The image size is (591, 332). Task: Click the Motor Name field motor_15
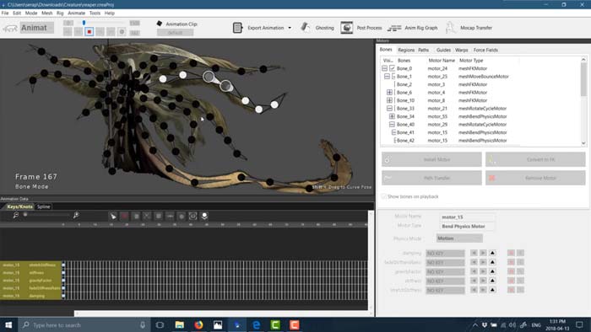click(x=467, y=217)
